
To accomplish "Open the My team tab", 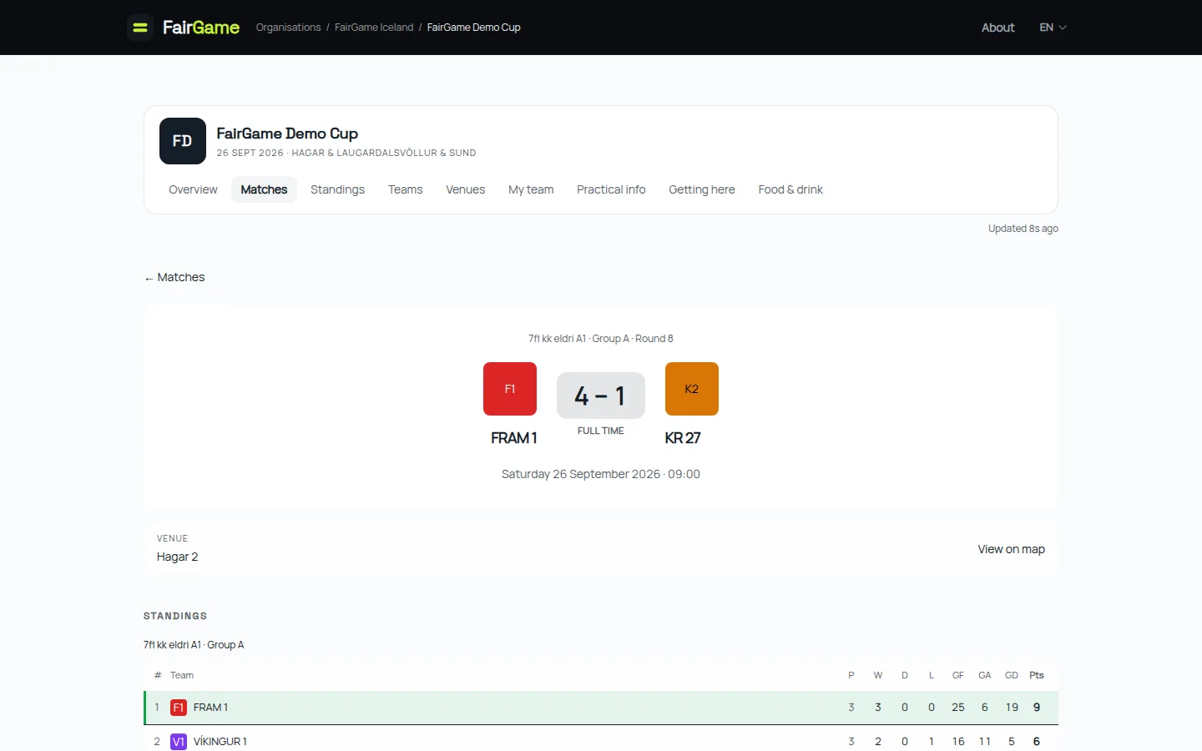I will (x=531, y=189).
